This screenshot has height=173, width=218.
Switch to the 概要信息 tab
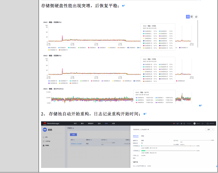point(136,136)
